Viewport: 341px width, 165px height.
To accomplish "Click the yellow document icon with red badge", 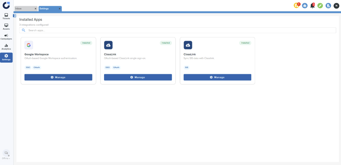I will (296, 5).
